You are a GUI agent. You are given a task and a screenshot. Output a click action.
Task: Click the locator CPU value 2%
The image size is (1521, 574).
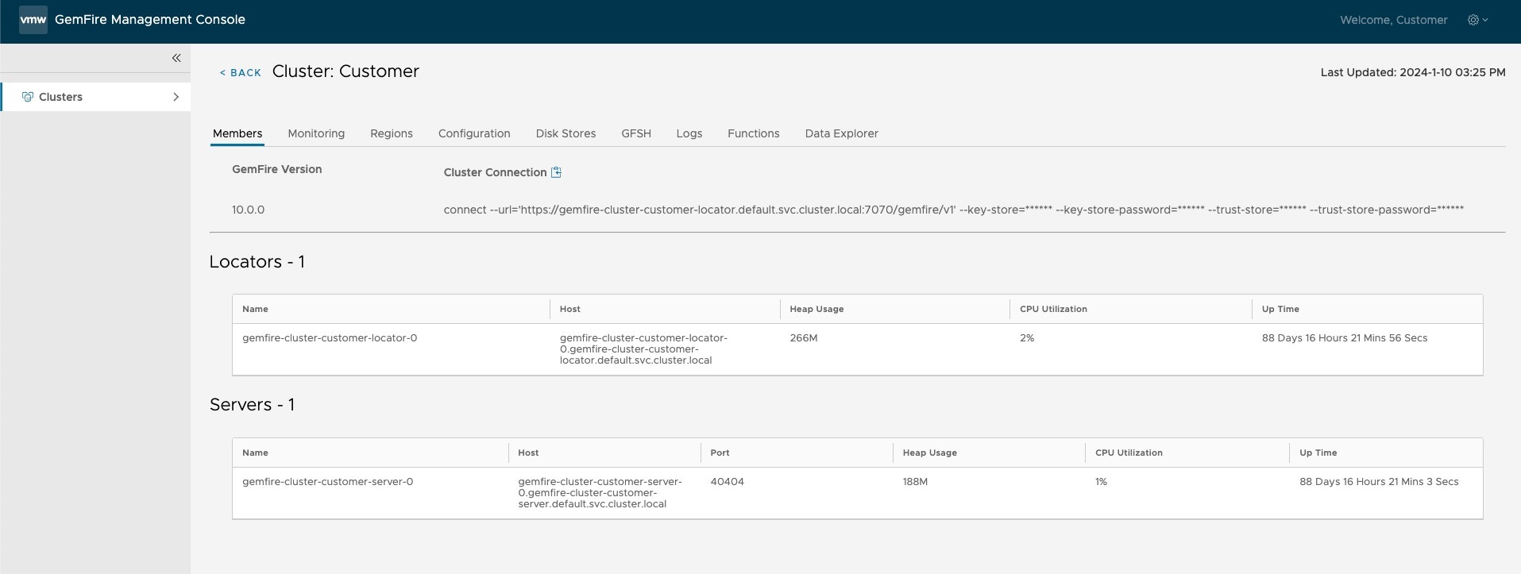pyautogui.click(x=1027, y=338)
